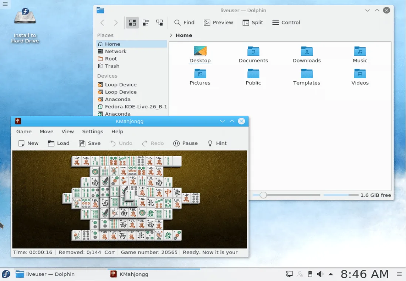
Task: Click the KMahjongg title bar app icon
Action: tap(18, 121)
